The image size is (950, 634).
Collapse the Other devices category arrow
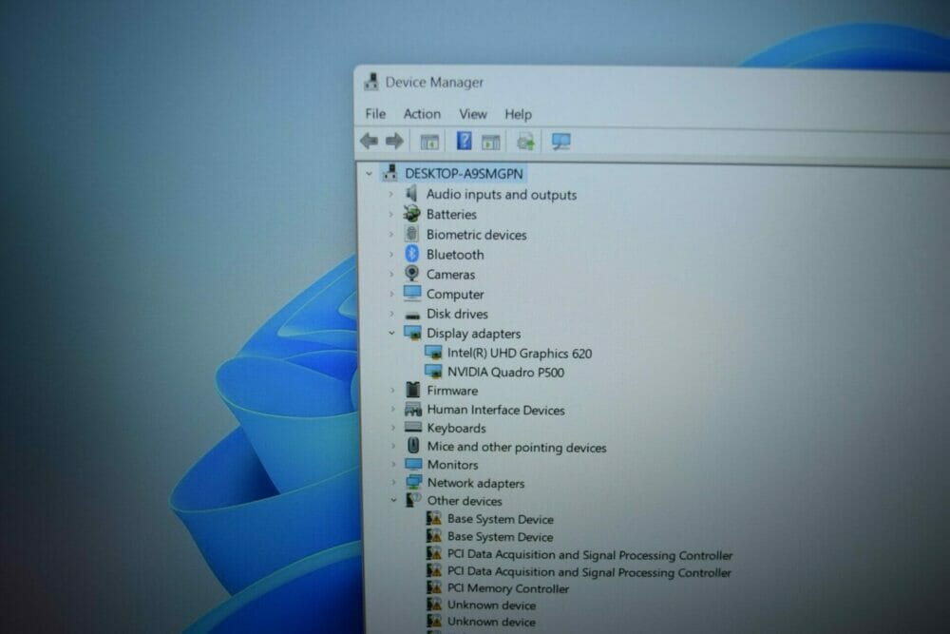point(394,501)
